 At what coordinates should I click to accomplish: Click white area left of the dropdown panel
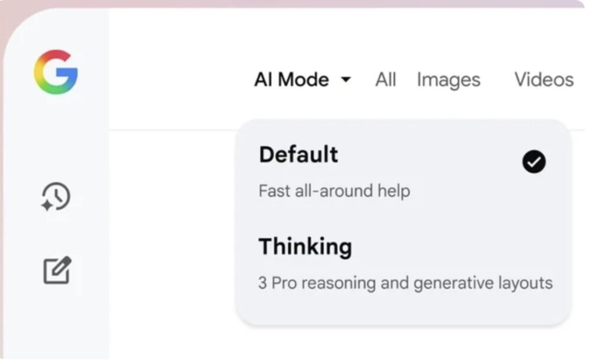(171, 237)
